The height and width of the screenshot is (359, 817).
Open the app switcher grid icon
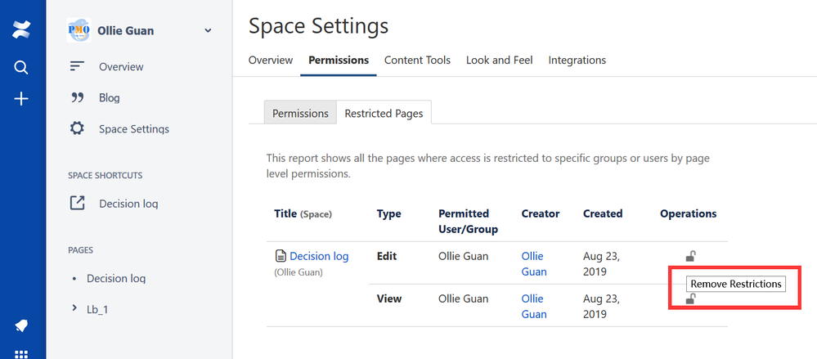[x=22, y=354]
